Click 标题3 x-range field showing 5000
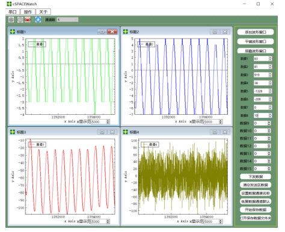The width and height of the screenshot is (285, 232). pyautogui.click(x=99, y=222)
